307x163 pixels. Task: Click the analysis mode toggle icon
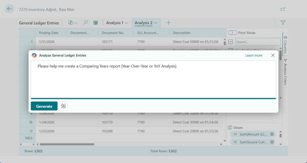pyautogui.click(x=96, y=23)
